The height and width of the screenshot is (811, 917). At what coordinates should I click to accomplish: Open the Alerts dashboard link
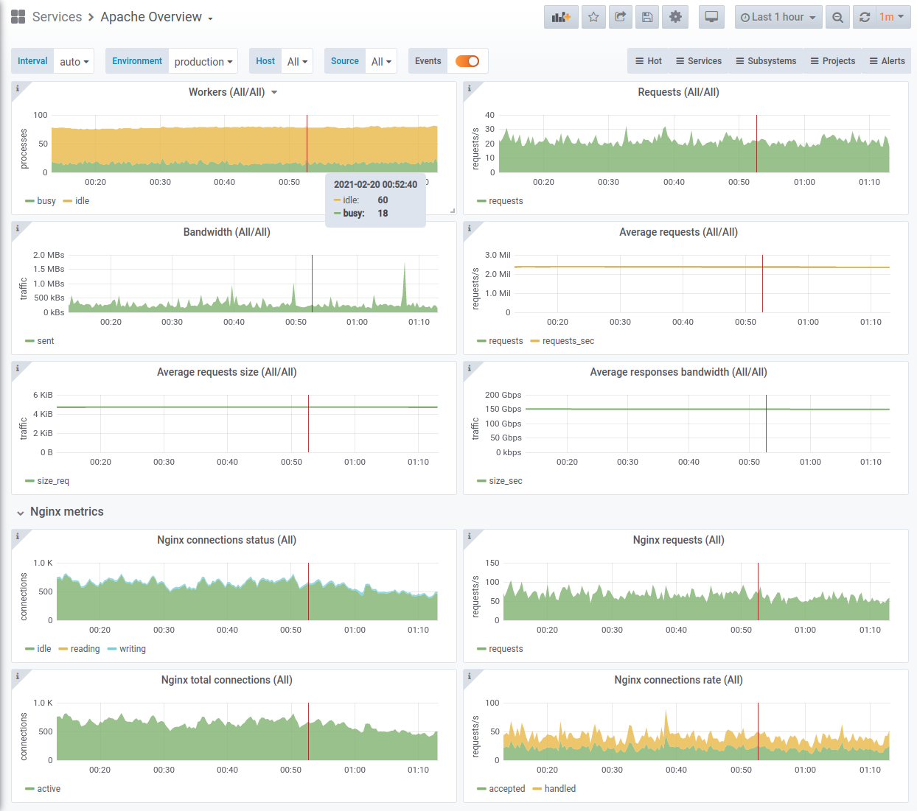(x=887, y=61)
